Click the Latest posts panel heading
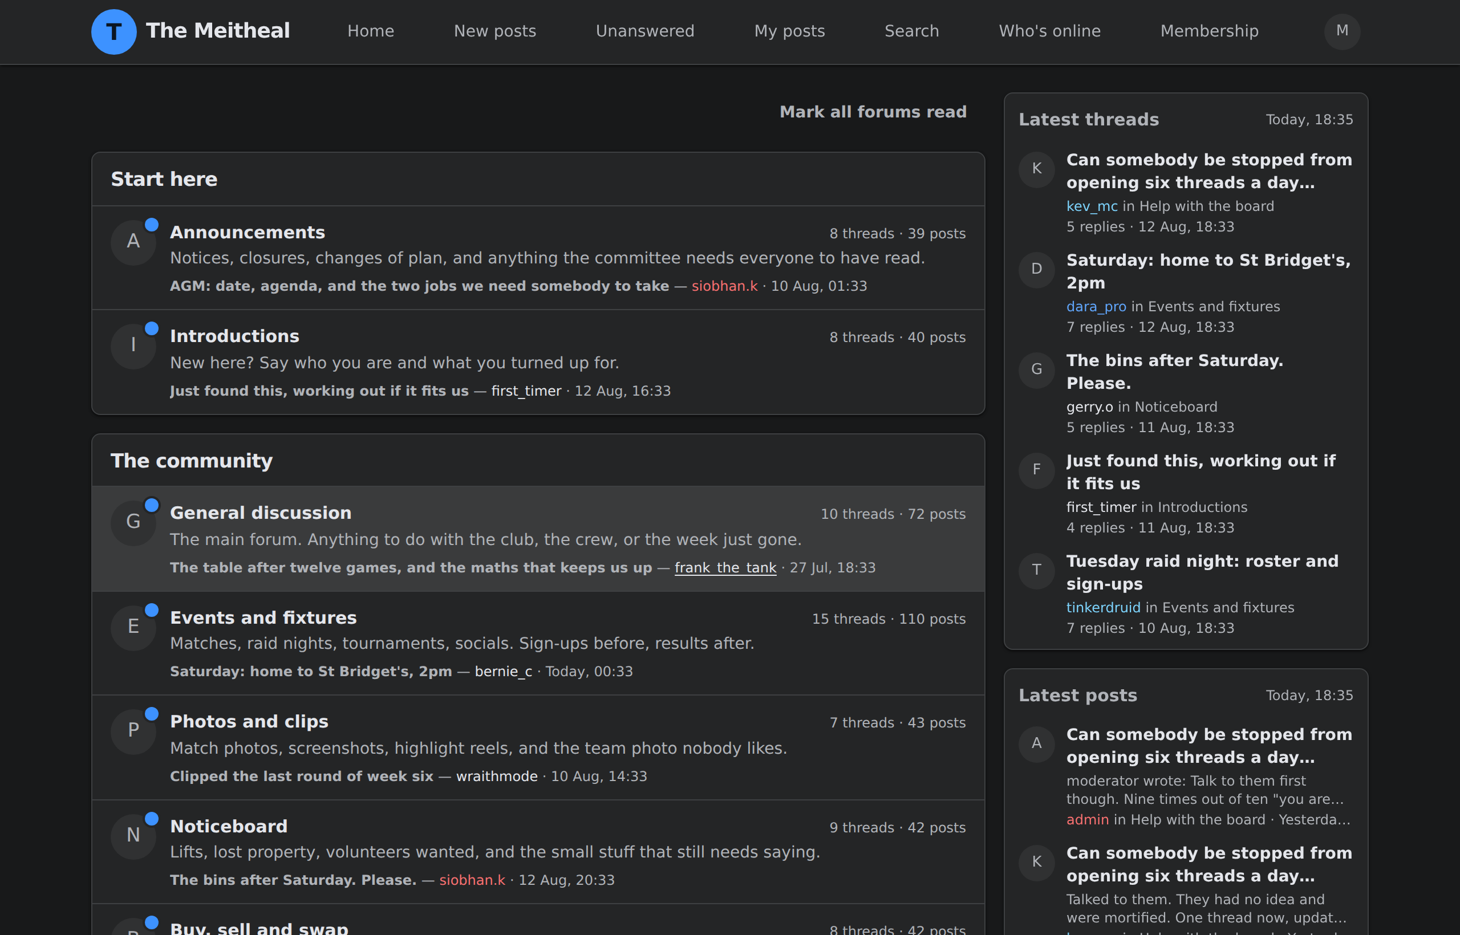Viewport: 1460px width, 935px height. coord(1077,695)
